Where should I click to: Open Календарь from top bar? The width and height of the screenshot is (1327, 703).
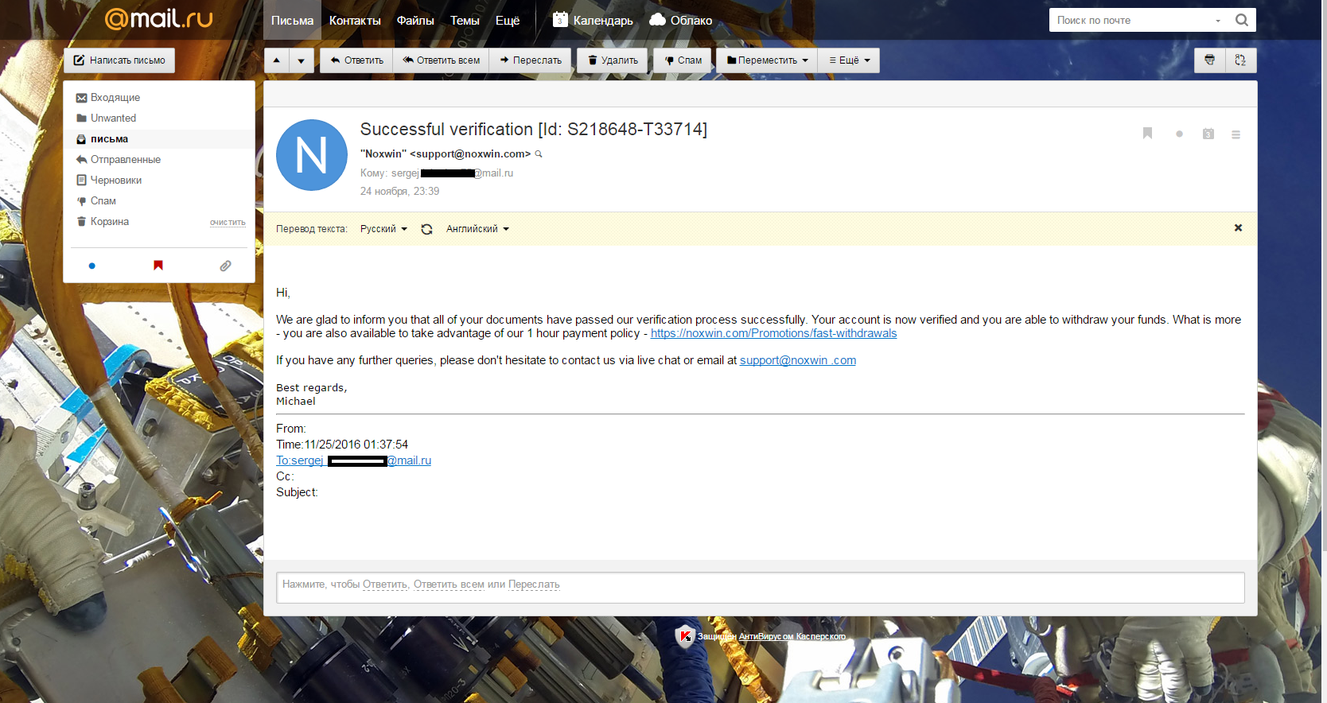coord(593,20)
